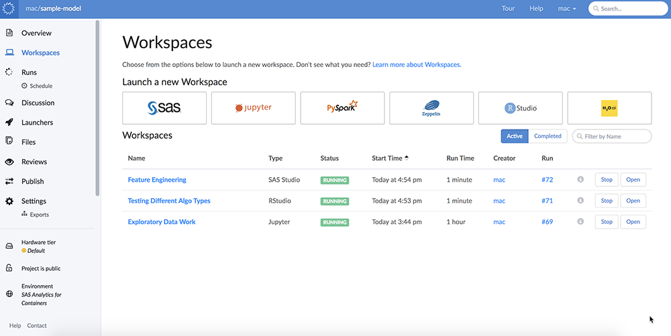Image resolution: width=671 pixels, height=336 pixels.
Task: Stop the Feature Engineering workspace
Action: [x=607, y=180]
